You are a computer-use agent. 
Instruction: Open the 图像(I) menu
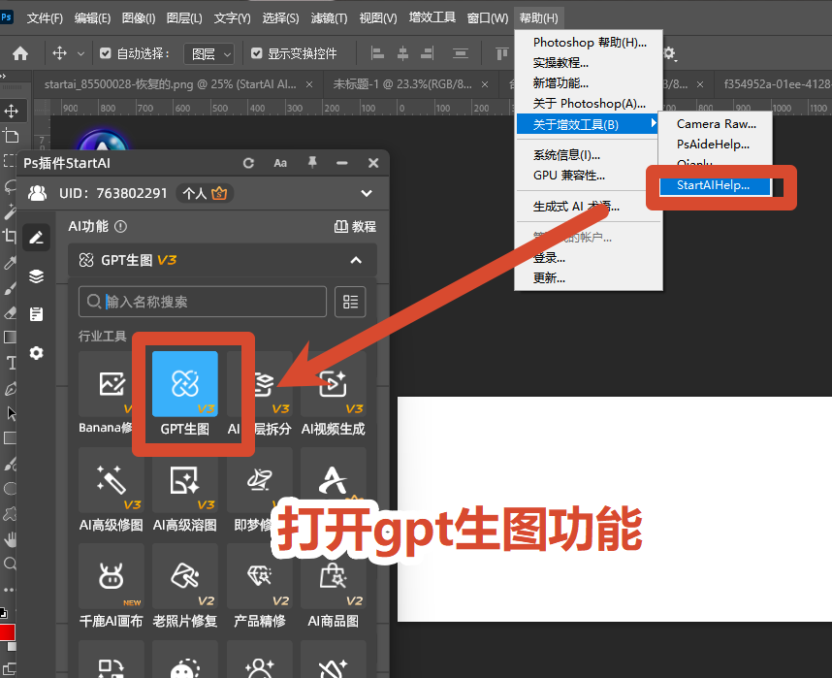(x=139, y=18)
